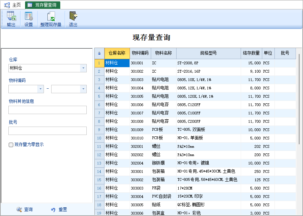Sort by 仓库名称 column header
This screenshot has width=303, height=216.
(x=117, y=53)
